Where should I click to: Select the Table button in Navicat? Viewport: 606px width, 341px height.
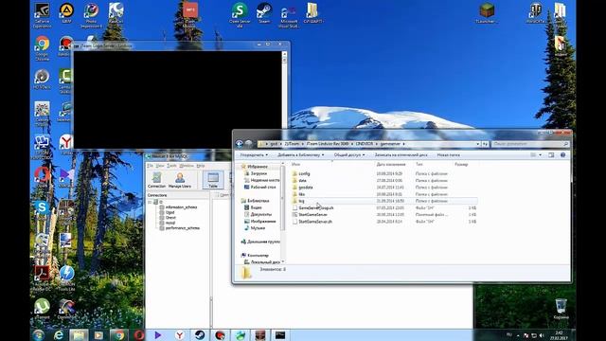pos(213,180)
